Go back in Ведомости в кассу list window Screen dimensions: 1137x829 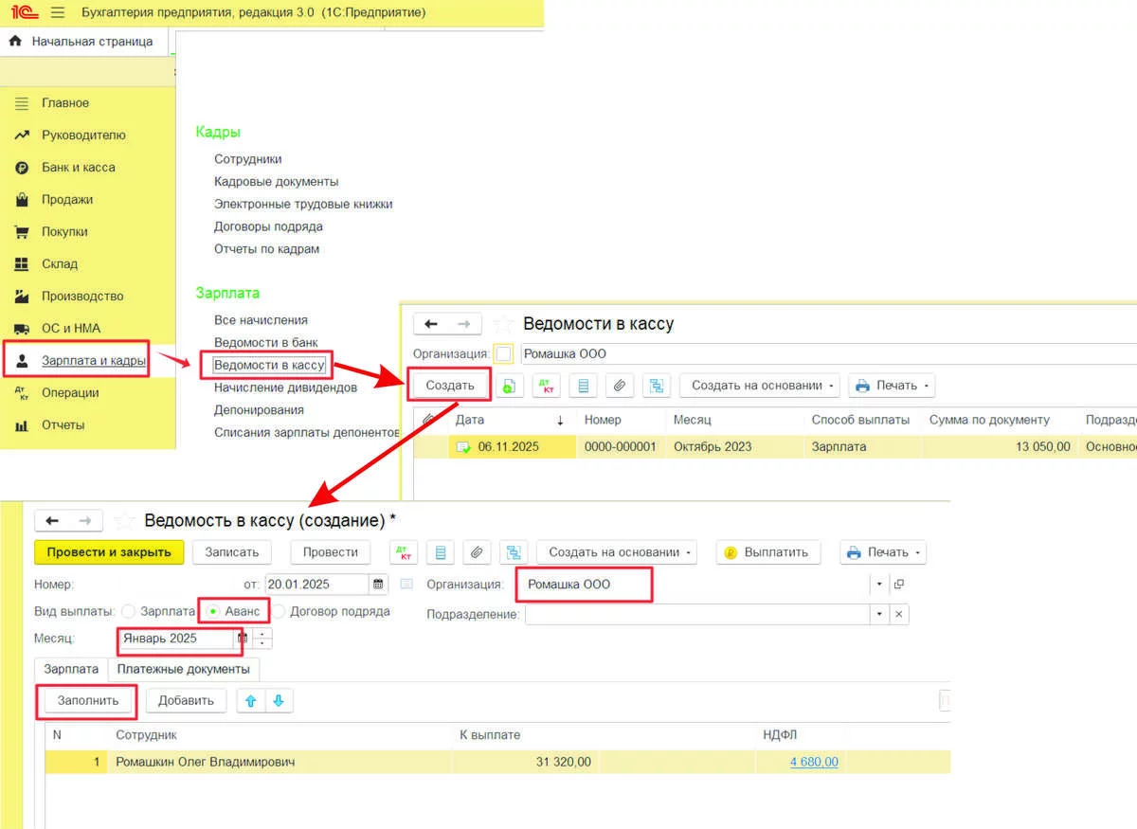coord(431,324)
